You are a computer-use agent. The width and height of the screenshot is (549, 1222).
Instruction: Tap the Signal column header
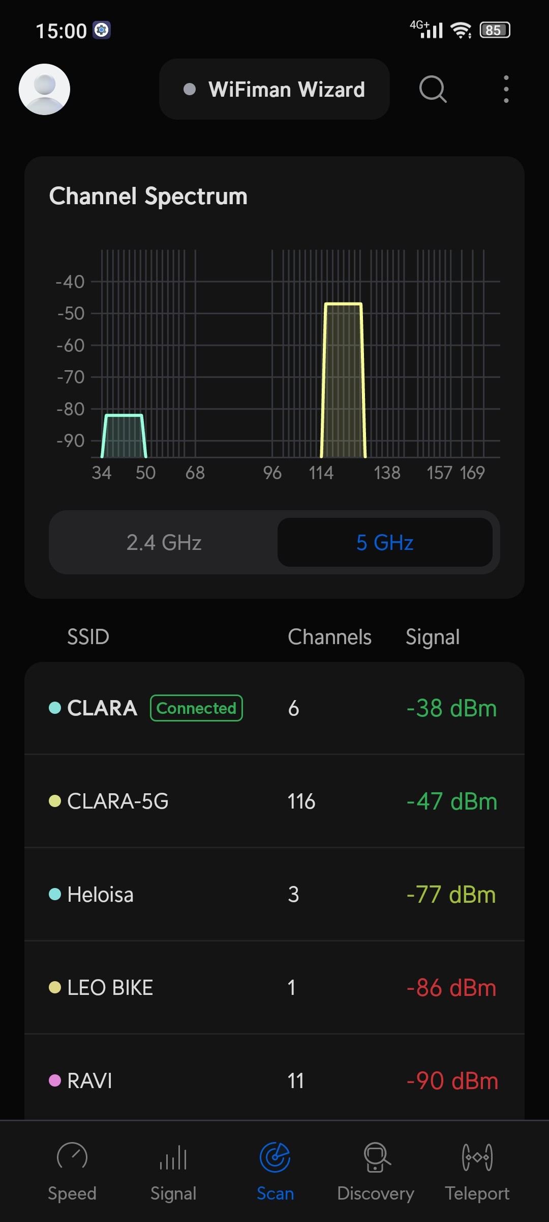(x=433, y=637)
